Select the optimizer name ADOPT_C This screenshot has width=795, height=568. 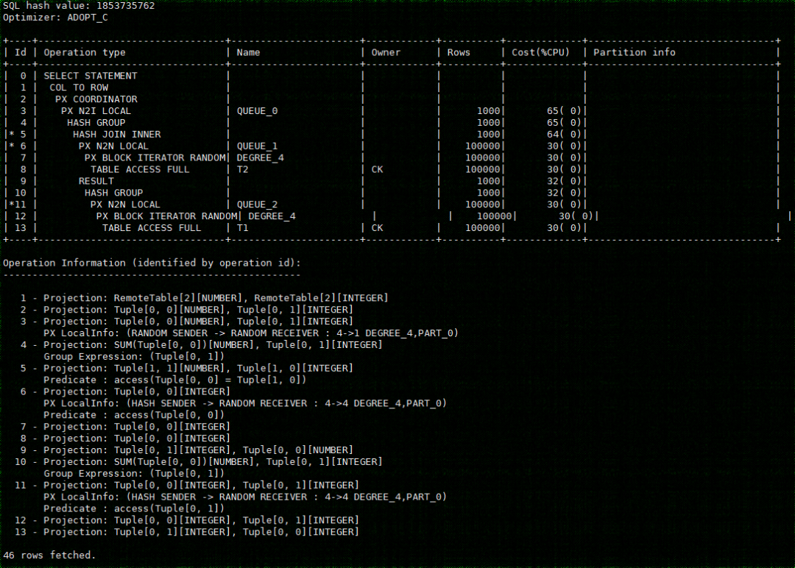87,17
